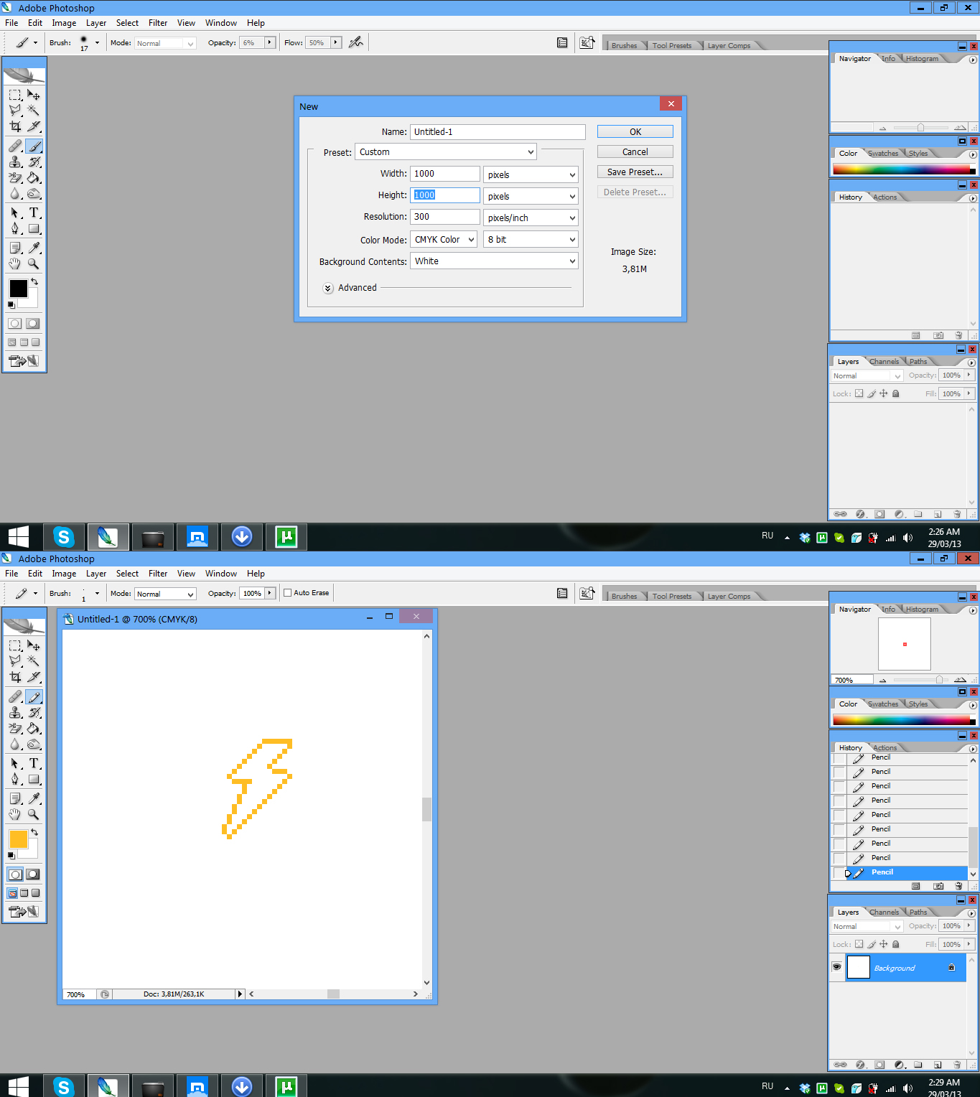Open Height units dropdown in New dialog
The image size is (980, 1097).
531,196
